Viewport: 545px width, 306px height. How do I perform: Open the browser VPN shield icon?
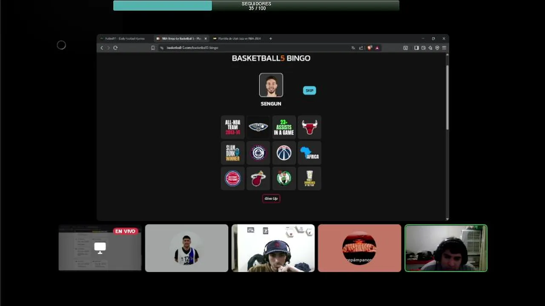point(437,48)
